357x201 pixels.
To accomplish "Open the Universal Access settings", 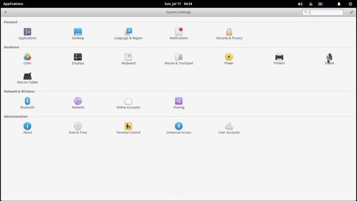I will 178,128.
